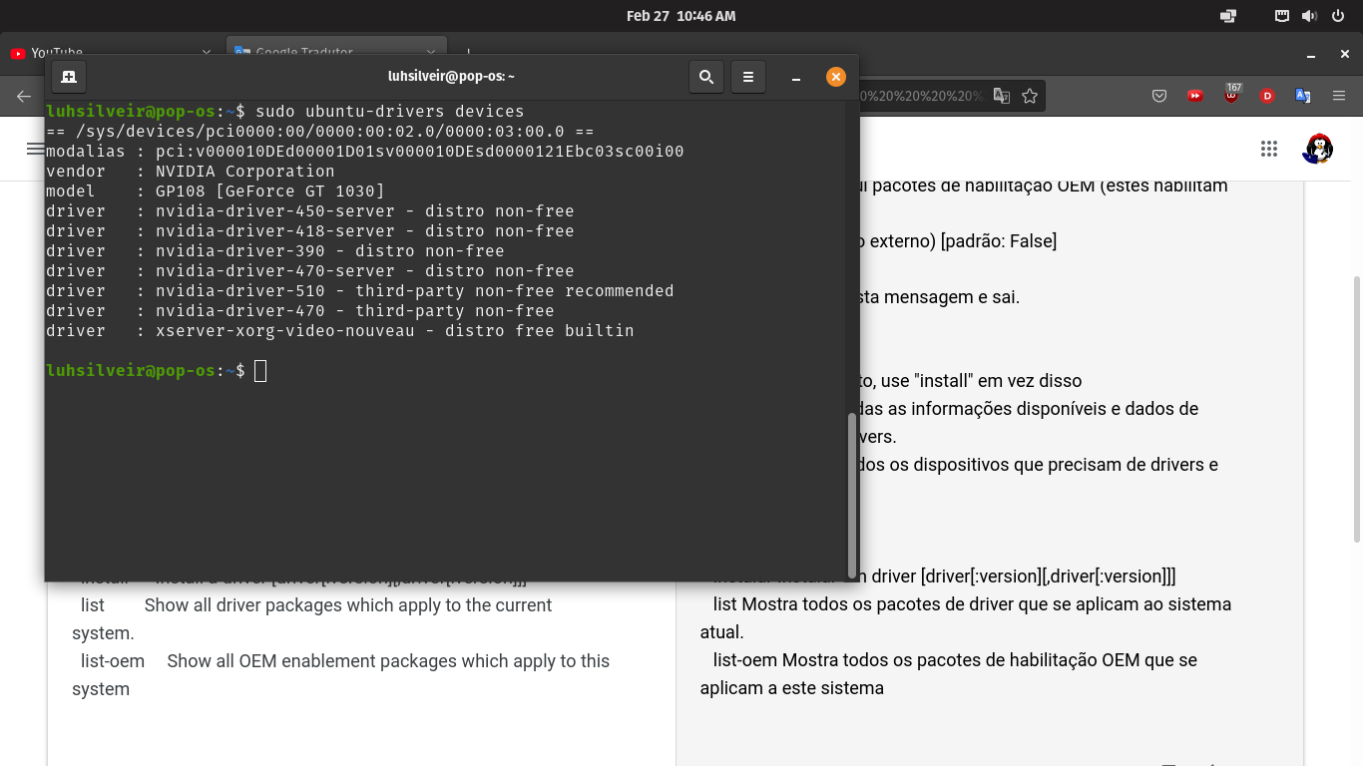The width and height of the screenshot is (1363, 766).
Task: Click the nvidia-driver-418-server line
Action: pyautogui.click(x=310, y=231)
